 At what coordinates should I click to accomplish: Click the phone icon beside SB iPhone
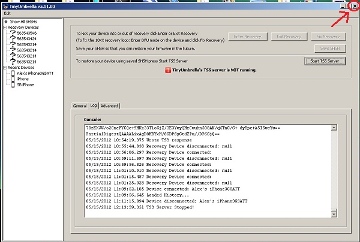pos(13,84)
